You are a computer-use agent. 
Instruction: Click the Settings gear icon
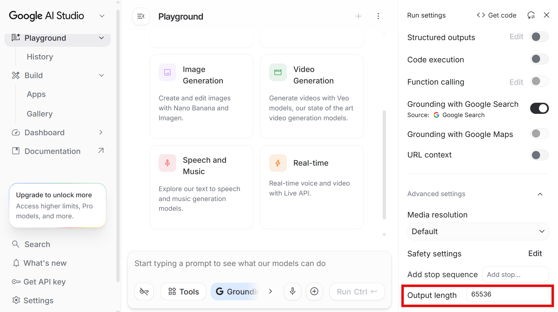(x=16, y=300)
